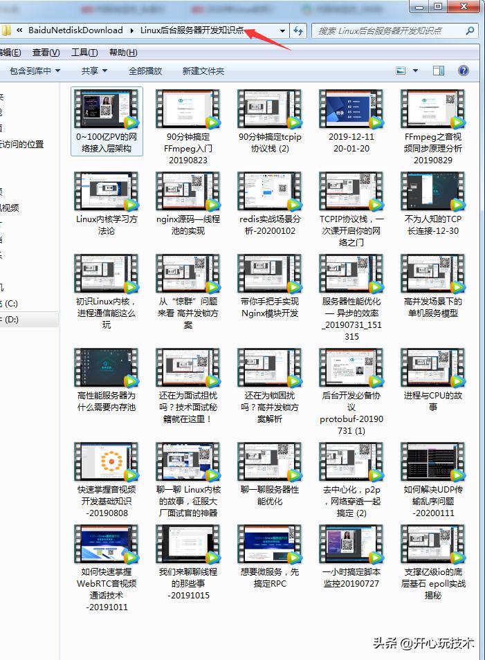This screenshot has width=485, height=660.
Task: Select the 一小时搞定脚本监控20190727 video file
Action: click(x=351, y=557)
